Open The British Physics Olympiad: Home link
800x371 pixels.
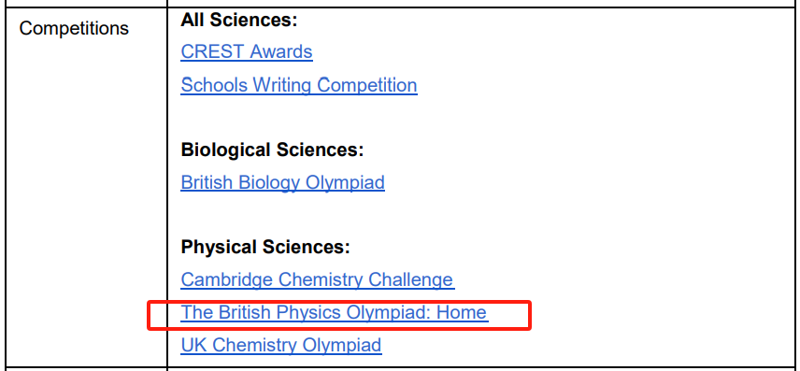[x=335, y=312]
